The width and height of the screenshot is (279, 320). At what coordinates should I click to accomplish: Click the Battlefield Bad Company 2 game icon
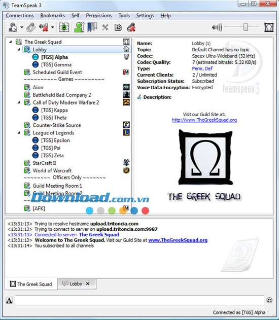click(126, 95)
